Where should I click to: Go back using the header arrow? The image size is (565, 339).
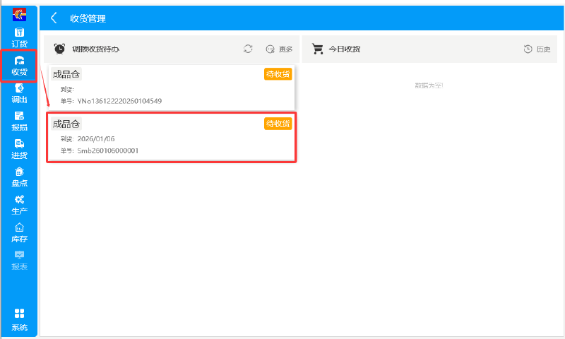(54, 18)
